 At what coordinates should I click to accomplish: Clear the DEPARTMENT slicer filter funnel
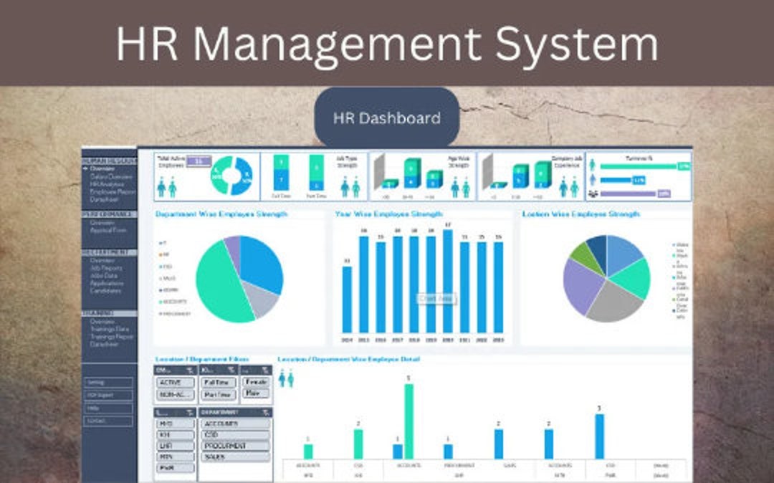[266, 413]
